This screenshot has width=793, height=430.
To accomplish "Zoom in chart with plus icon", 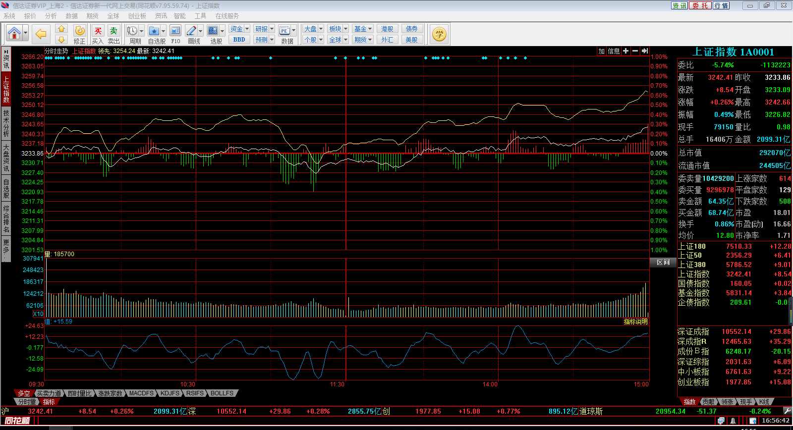I will coord(626,51).
